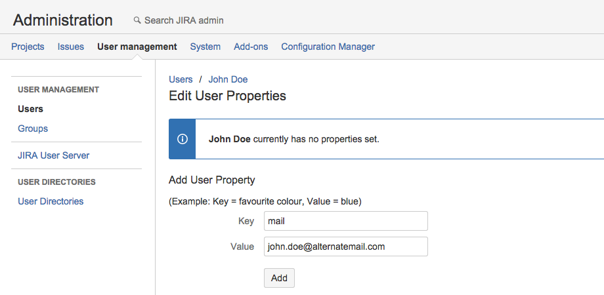Click the Add button
The width and height of the screenshot is (604, 295).
coord(279,278)
